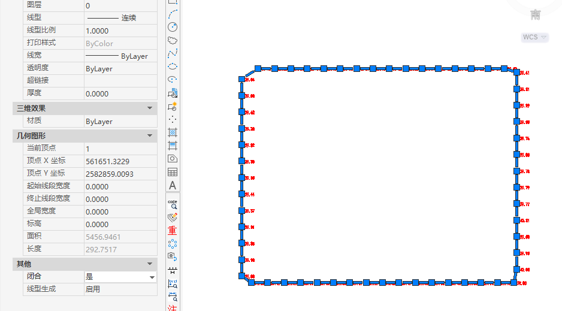The image size is (562, 311).
Task: Collapse the 三维效果 section
Action: coord(150,108)
